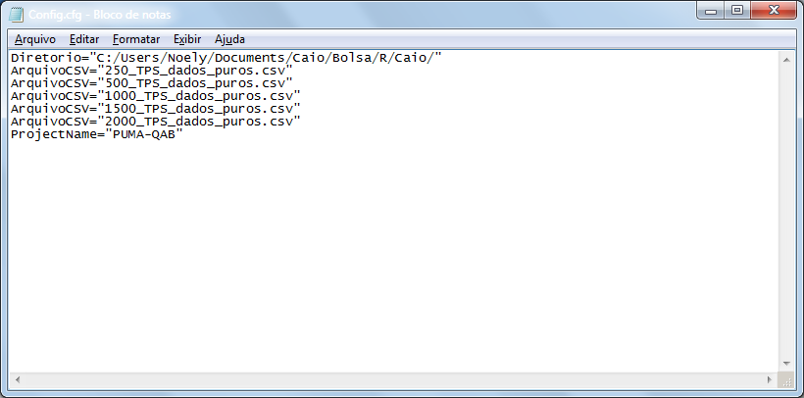Maximize the Config.cfg window

[736, 10]
